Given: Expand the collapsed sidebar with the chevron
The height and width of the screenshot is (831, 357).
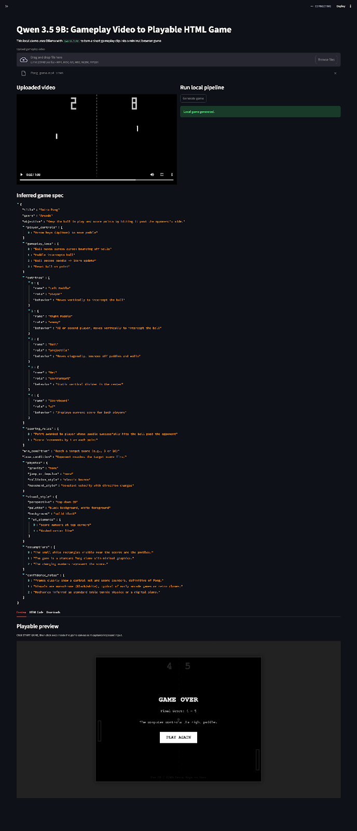Looking at the screenshot, I should coord(6,7).
